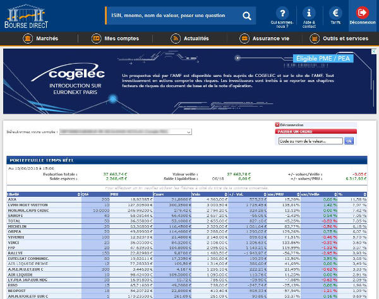This screenshot has height=299, width=379.
Task: Open the VINCI position row
Action: click(x=187, y=242)
